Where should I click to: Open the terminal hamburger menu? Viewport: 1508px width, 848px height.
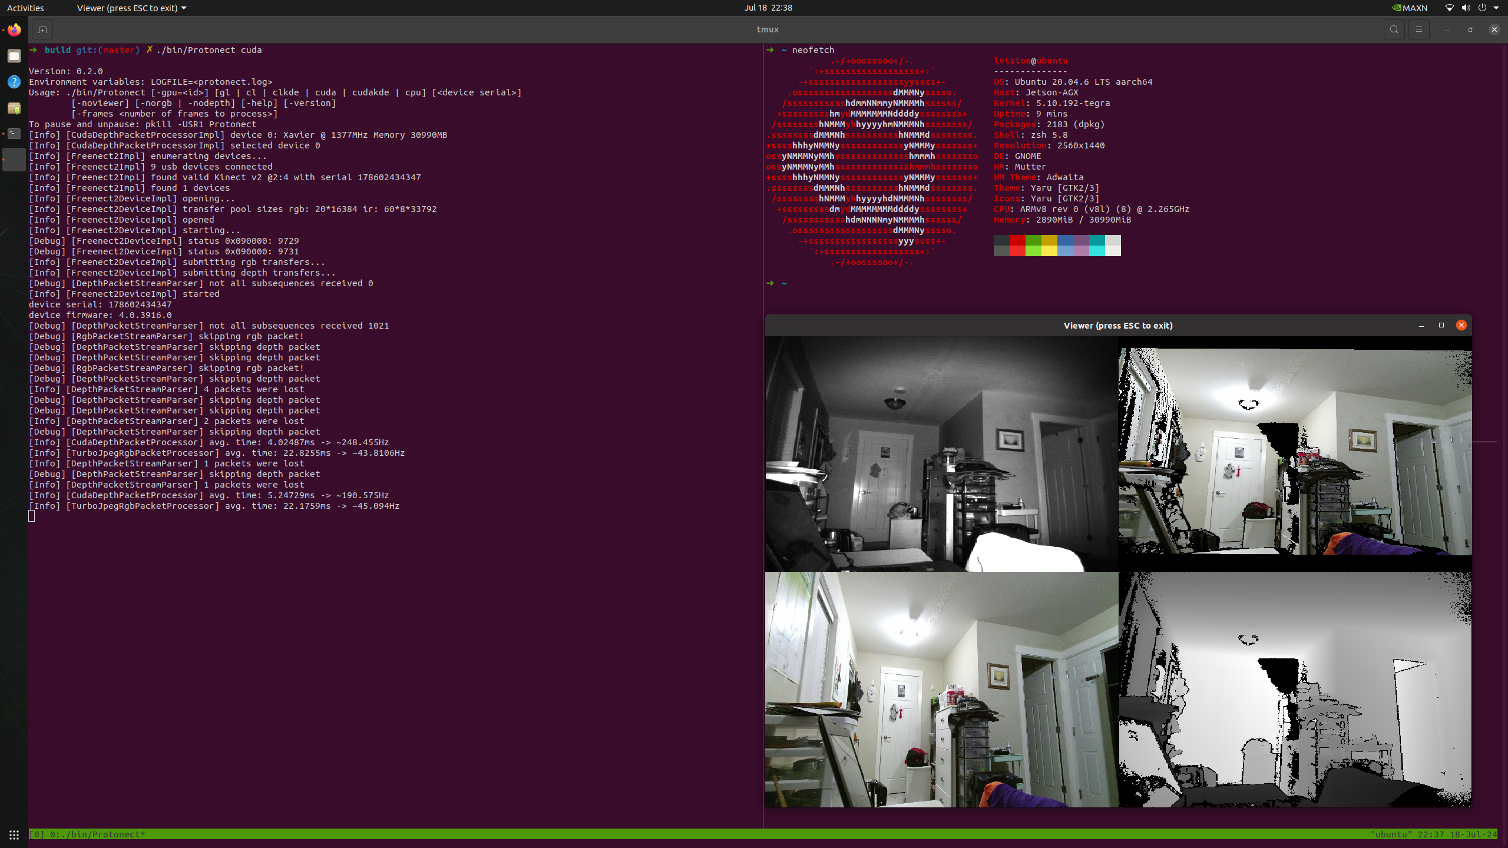(x=1418, y=29)
